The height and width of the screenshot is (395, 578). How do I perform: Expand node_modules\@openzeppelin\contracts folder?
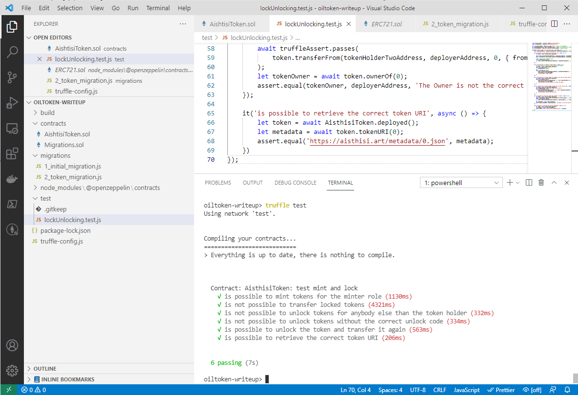(x=100, y=188)
